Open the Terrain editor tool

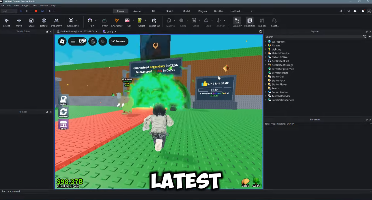click(104, 21)
